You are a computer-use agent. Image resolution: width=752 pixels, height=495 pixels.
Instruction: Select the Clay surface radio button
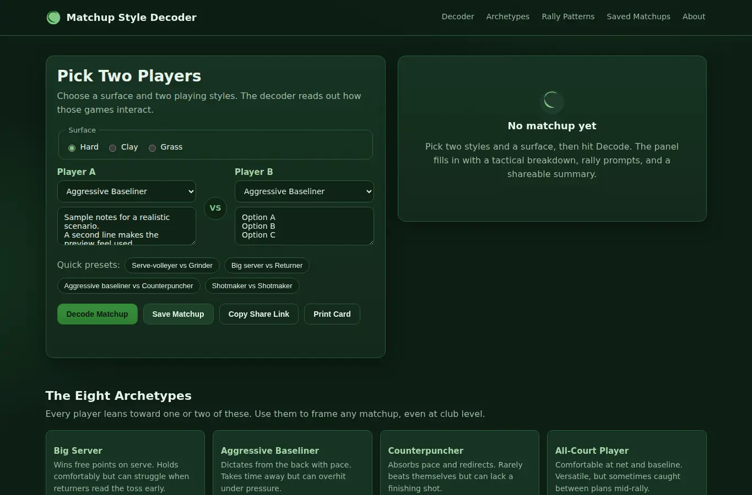click(112, 147)
